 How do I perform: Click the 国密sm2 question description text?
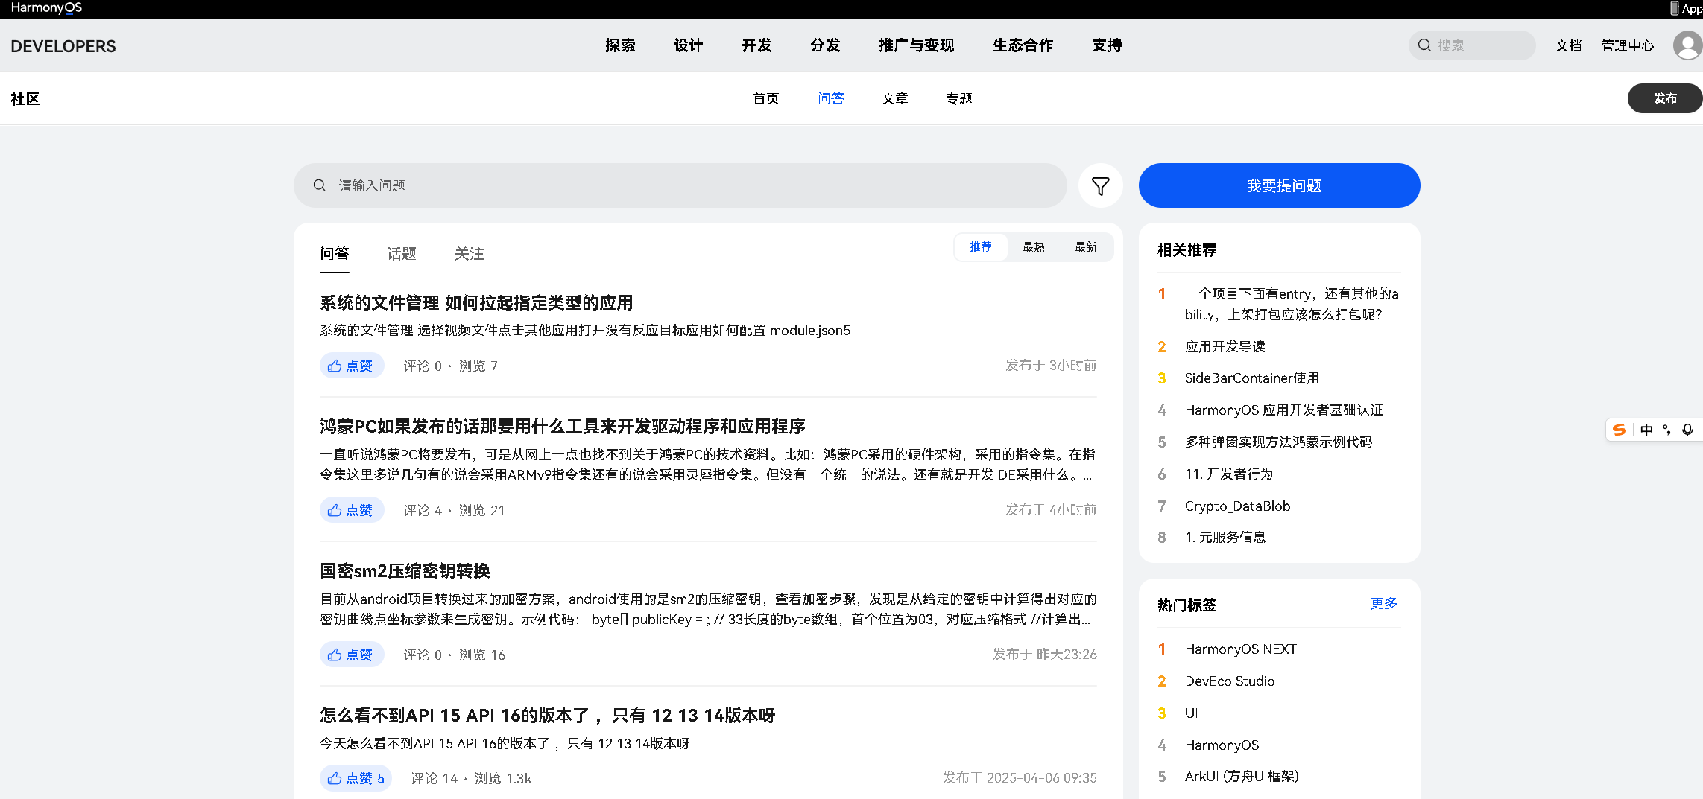[x=708, y=609]
